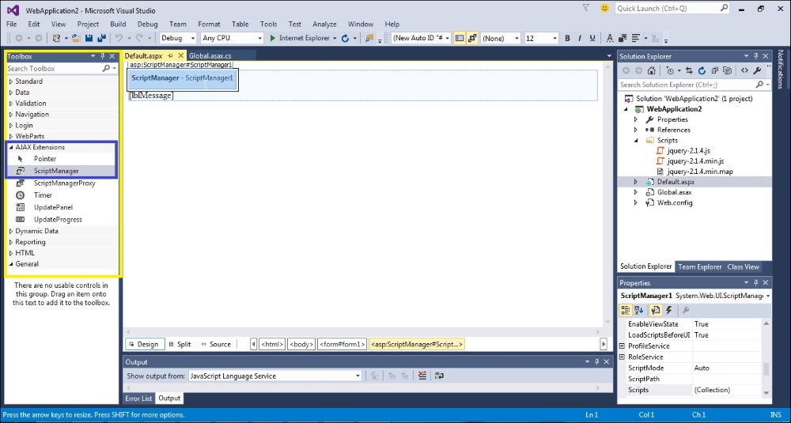The image size is (791, 423).
Task: Expand the ProfileService property
Action: coord(622,346)
